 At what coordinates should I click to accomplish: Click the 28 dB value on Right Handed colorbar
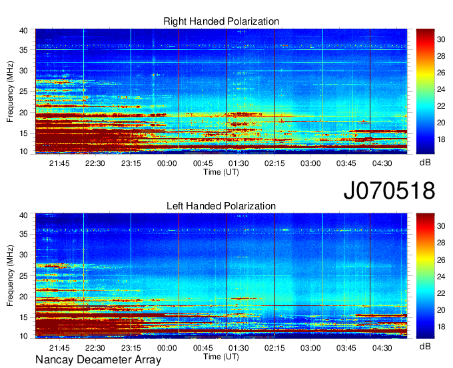tap(441, 56)
